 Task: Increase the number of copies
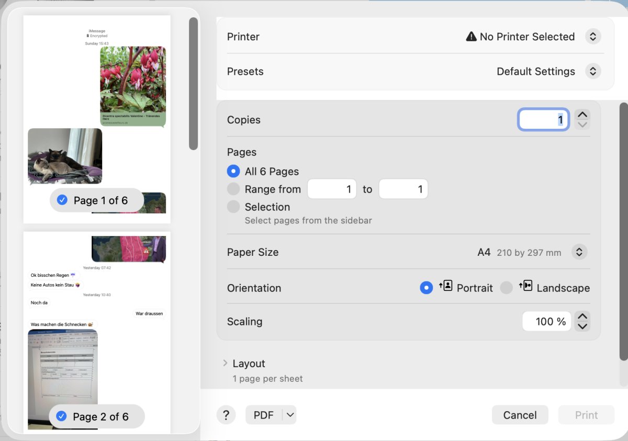(582, 115)
